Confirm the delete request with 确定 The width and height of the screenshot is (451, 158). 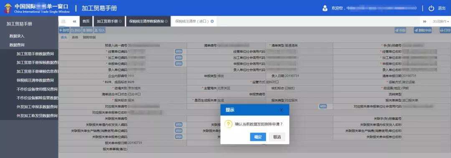point(258,137)
